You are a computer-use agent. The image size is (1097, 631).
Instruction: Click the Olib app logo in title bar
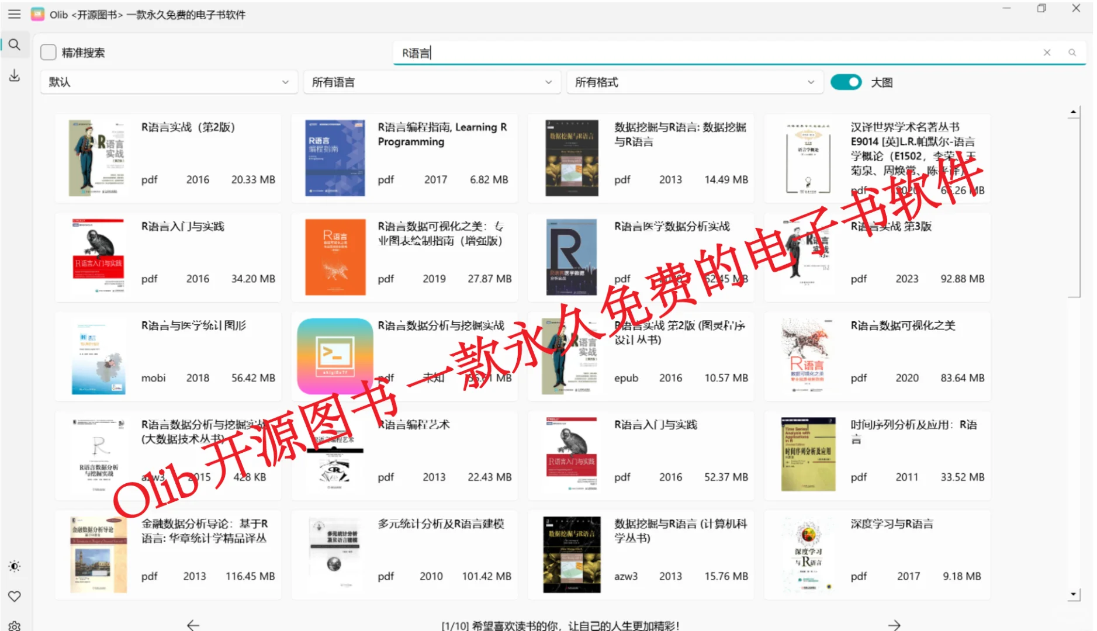tap(38, 14)
